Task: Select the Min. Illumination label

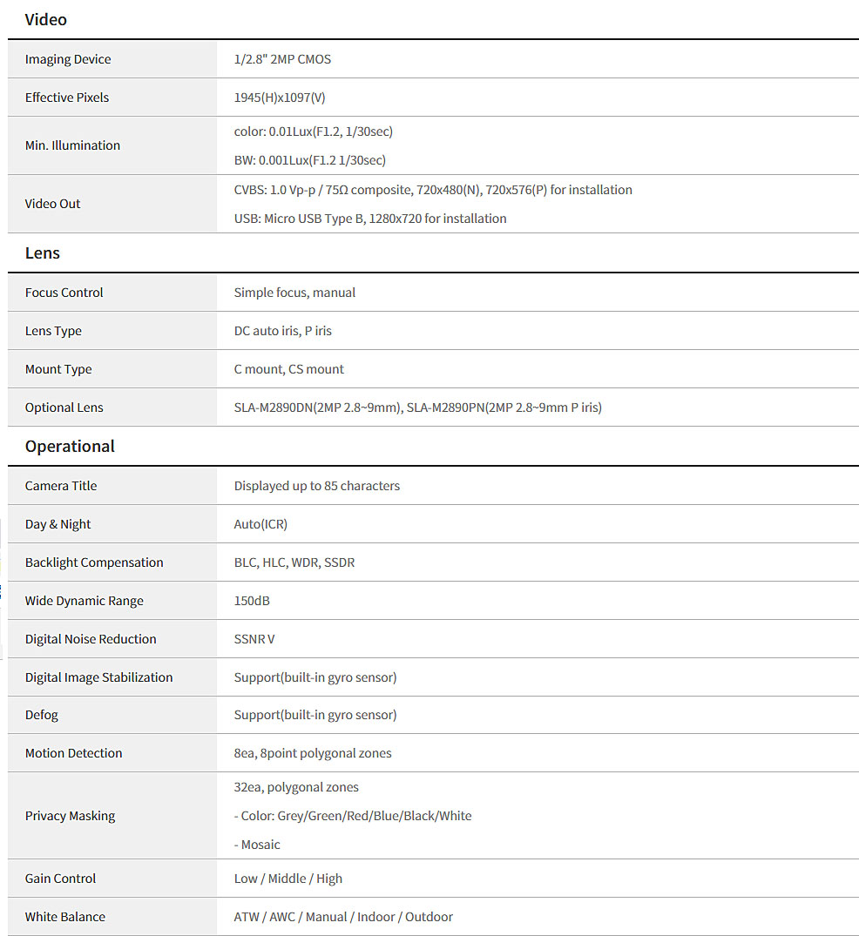Action: click(x=72, y=145)
